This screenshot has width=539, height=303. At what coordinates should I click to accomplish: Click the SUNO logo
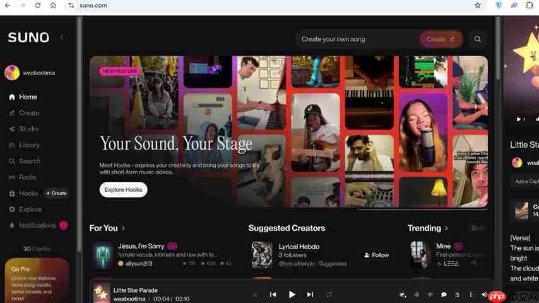coord(28,37)
